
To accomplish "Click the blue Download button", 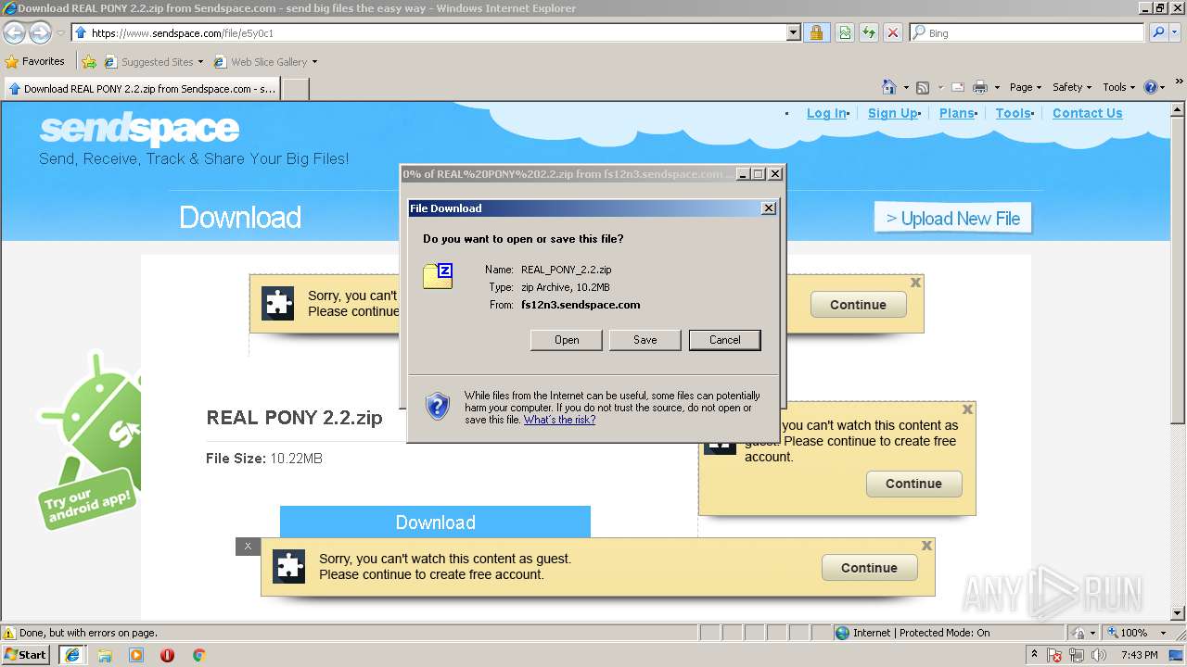I will click(435, 522).
